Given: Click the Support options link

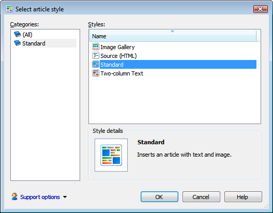Looking at the screenshot, I should (x=40, y=197).
